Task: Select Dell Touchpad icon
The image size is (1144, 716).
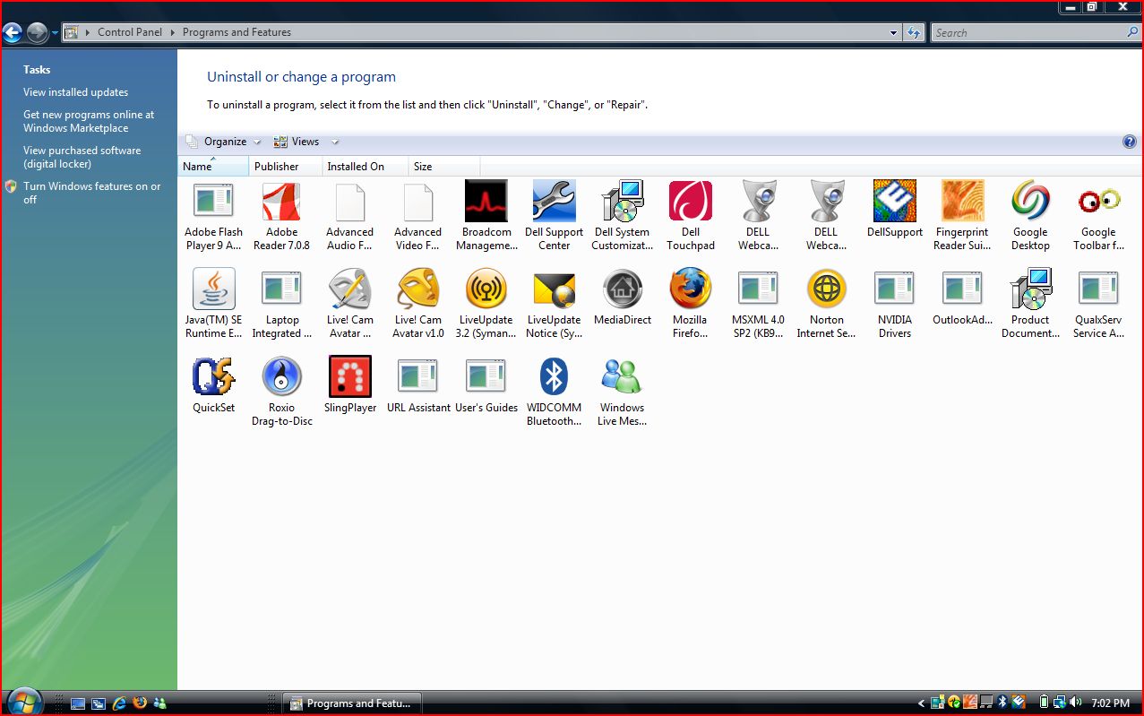Action: pyautogui.click(x=690, y=201)
